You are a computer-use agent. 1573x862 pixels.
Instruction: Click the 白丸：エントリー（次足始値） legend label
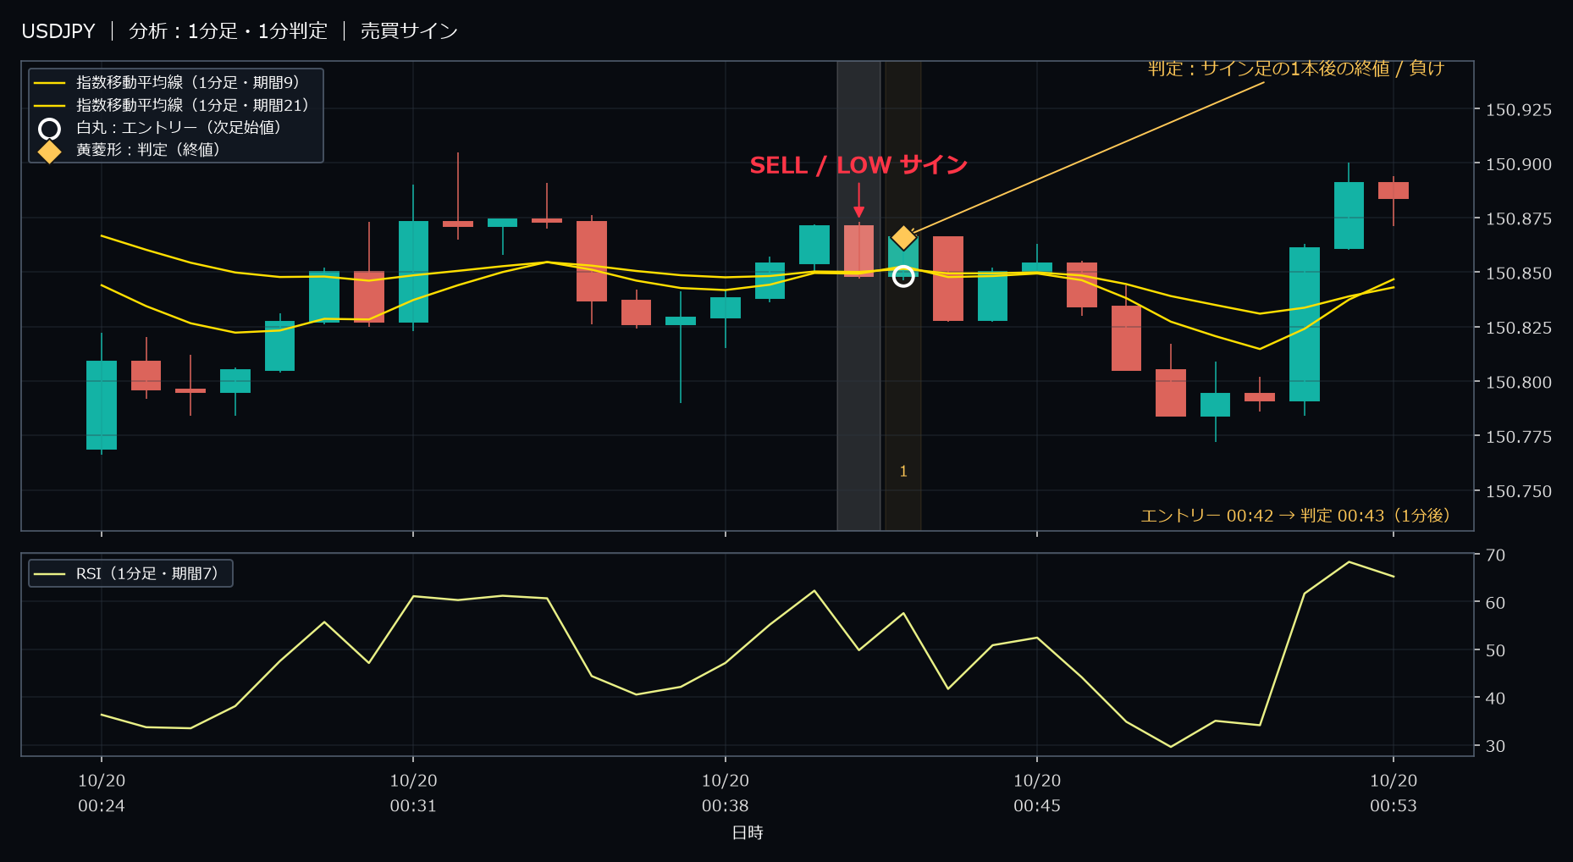click(179, 127)
